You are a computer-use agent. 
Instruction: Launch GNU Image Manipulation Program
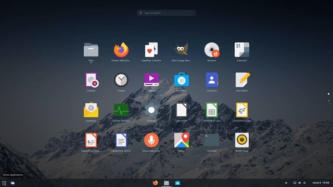[x=182, y=49]
